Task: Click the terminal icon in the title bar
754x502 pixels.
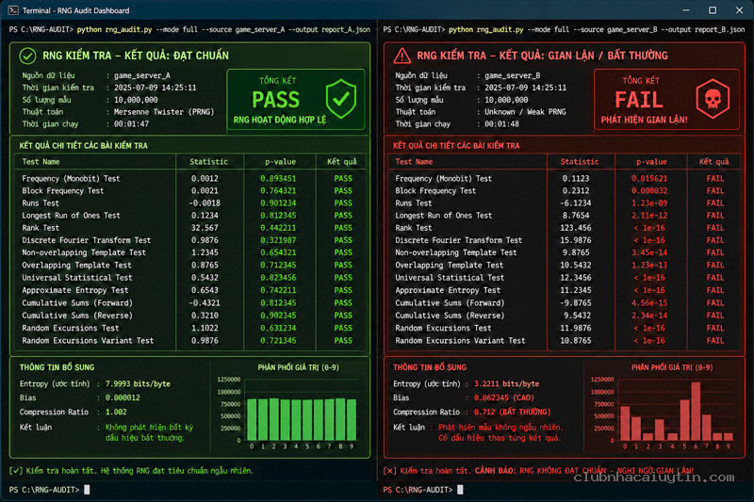Action: coord(13,10)
